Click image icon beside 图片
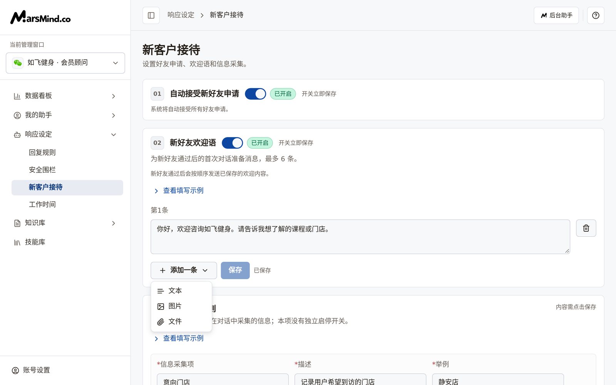Image resolution: width=616 pixels, height=385 pixels. [x=161, y=307]
